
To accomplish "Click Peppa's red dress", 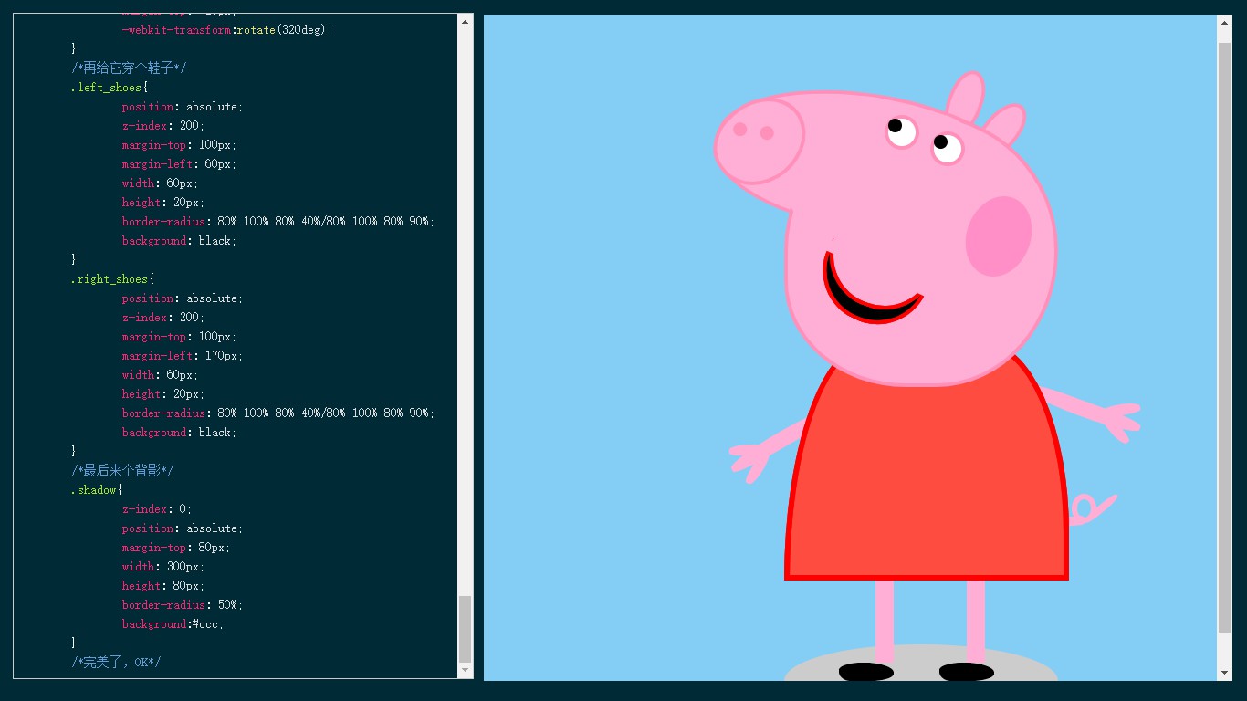I will [926, 475].
